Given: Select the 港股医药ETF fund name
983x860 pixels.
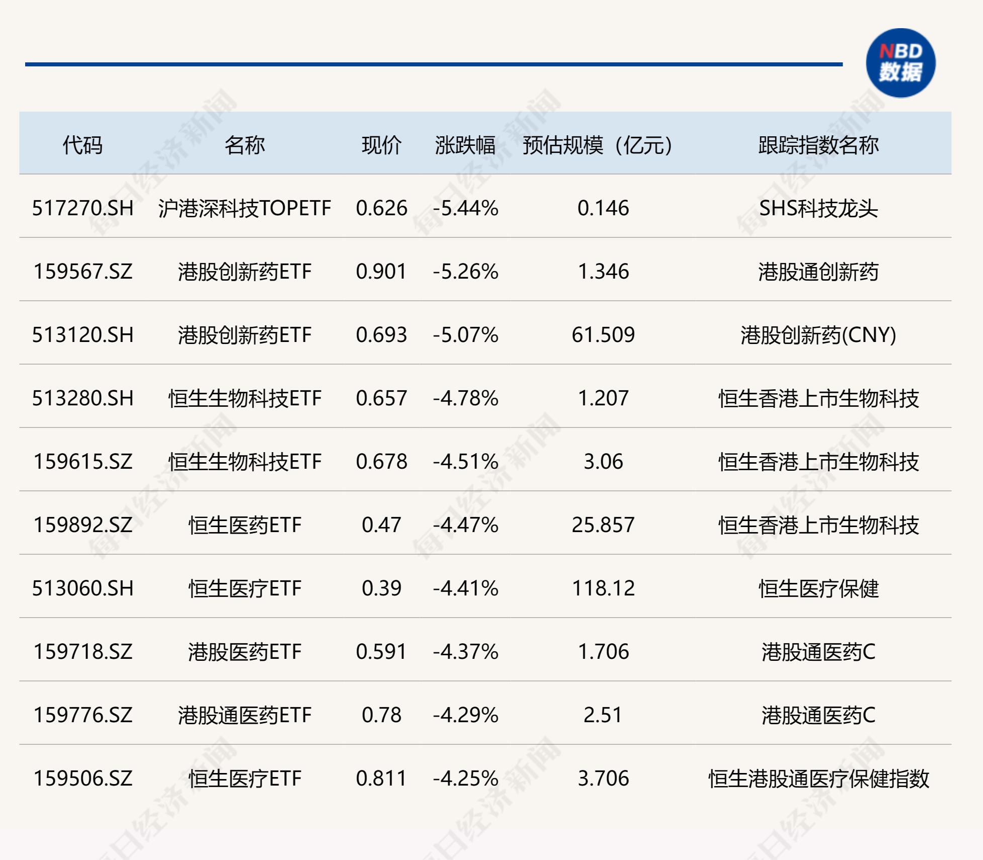Looking at the screenshot, I should point(244,652).
